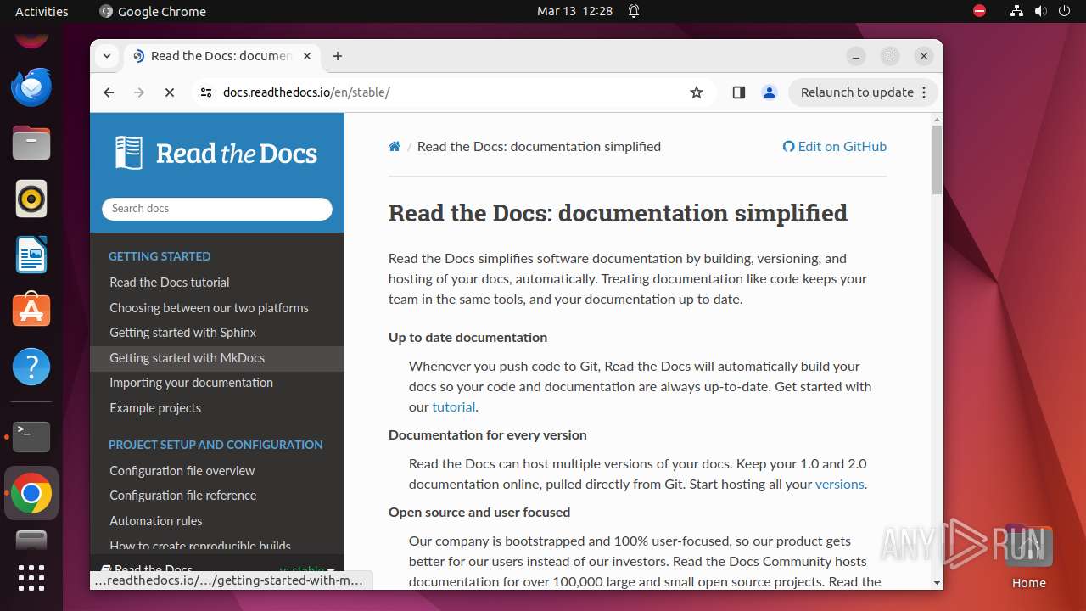Open Terminal from the dock
Image resolution: width=1086 pixels, height=611 pixels.
coord(31,437)
